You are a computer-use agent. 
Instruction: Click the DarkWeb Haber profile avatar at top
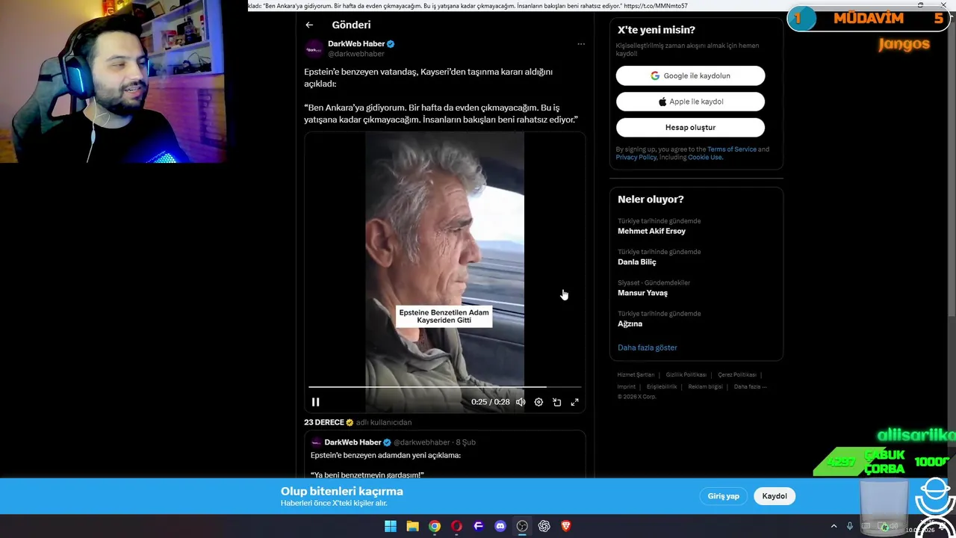click(x=314, y=49)
